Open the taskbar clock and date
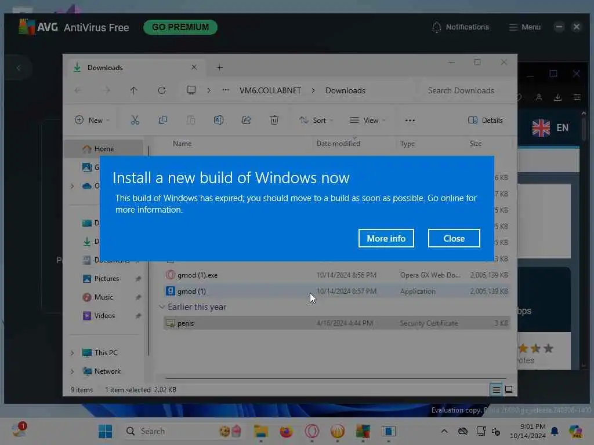 [528, 431]
